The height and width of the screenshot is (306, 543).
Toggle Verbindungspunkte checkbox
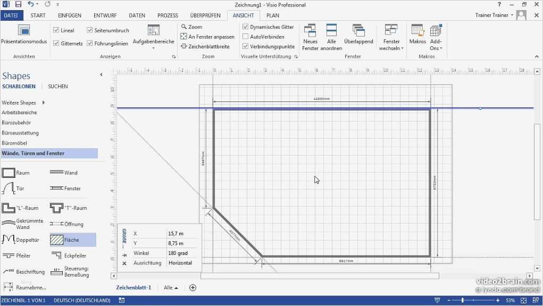click(246, 46)
